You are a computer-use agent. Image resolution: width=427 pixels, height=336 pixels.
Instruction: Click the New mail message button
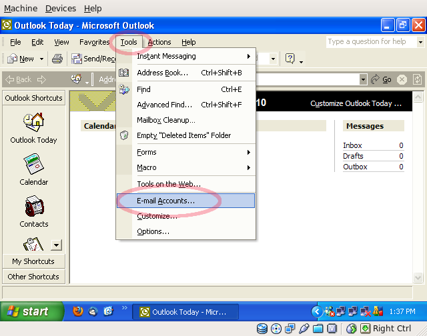click(x=21, y=59)
